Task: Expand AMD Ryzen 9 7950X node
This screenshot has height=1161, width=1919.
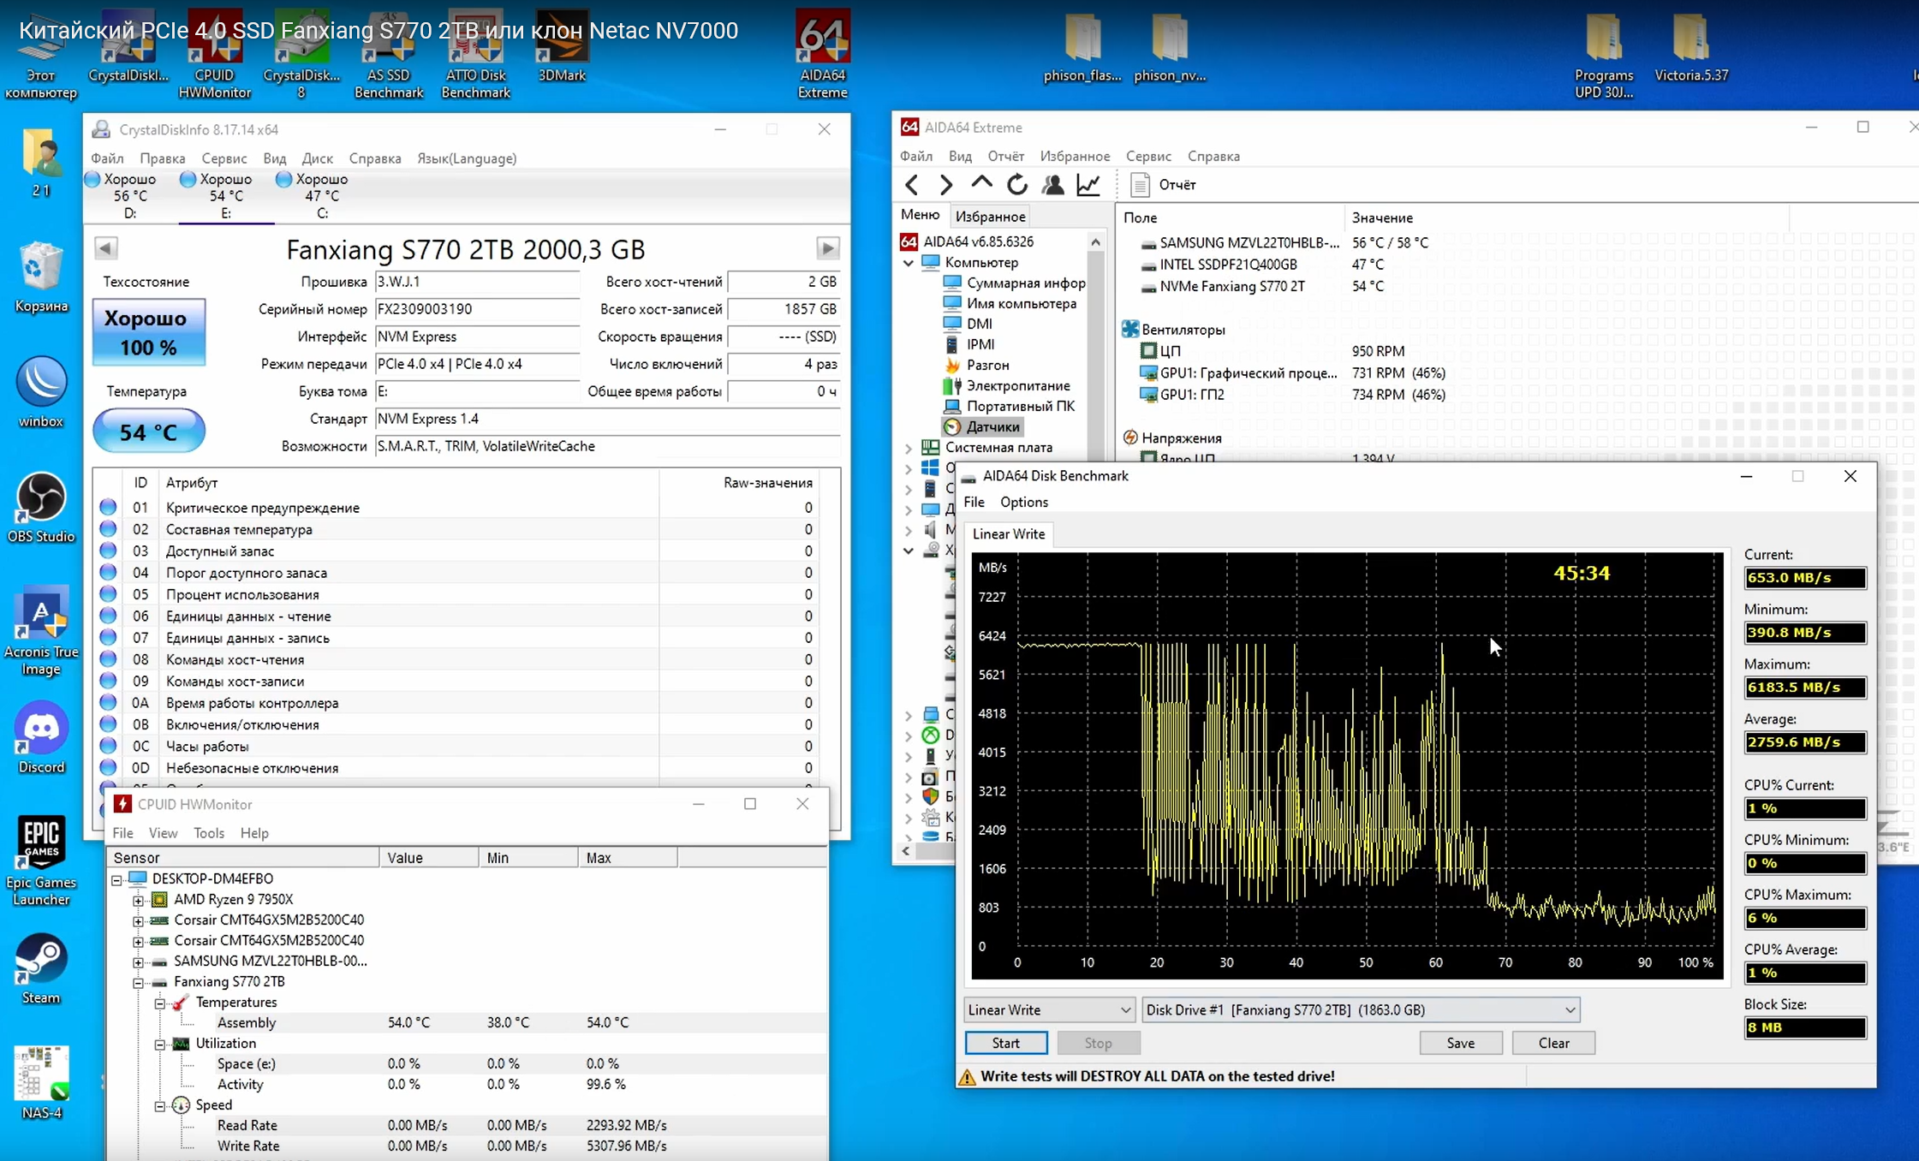Action: (138, 900)
